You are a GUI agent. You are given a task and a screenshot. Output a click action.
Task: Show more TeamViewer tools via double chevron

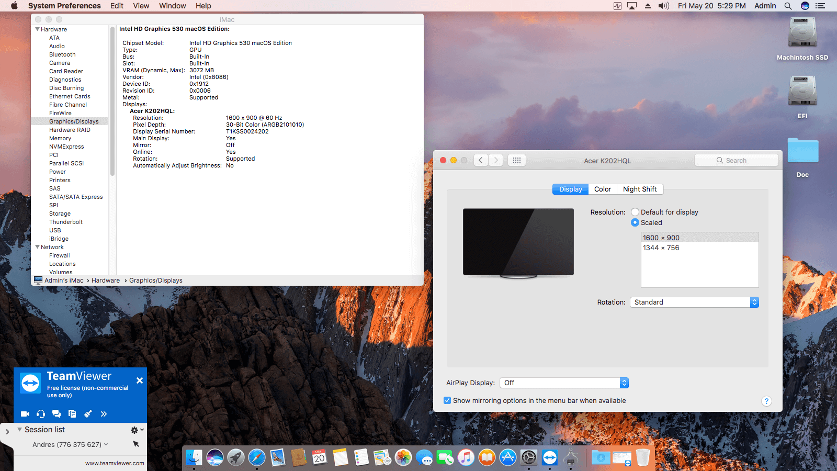104,414
